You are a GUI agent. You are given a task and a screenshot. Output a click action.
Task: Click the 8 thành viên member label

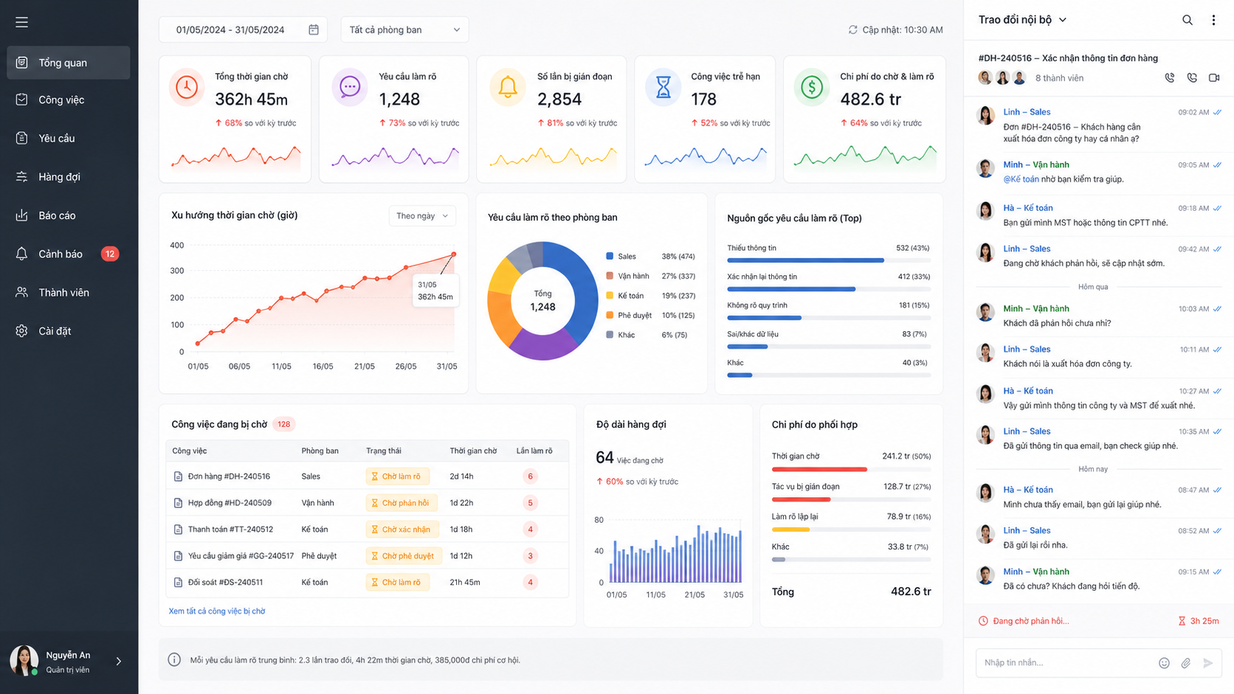pyautogui.click(x=1059, y=78)
